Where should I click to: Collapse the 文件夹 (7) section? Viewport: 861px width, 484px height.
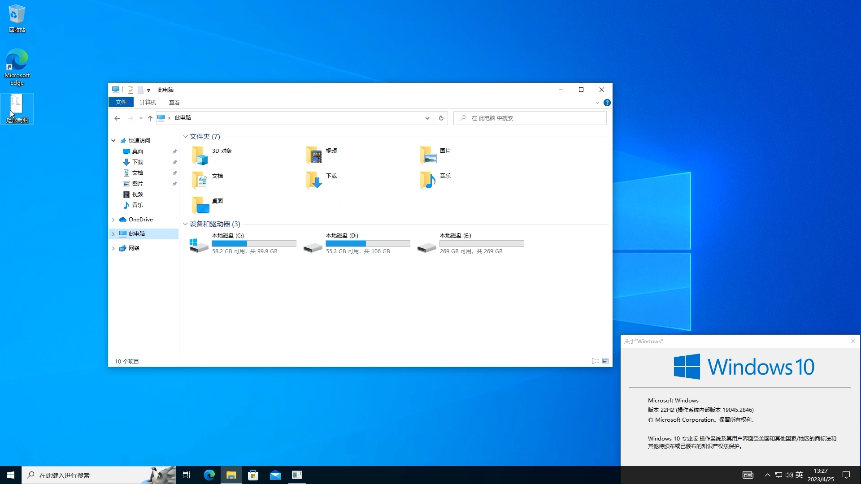[185, 136]
